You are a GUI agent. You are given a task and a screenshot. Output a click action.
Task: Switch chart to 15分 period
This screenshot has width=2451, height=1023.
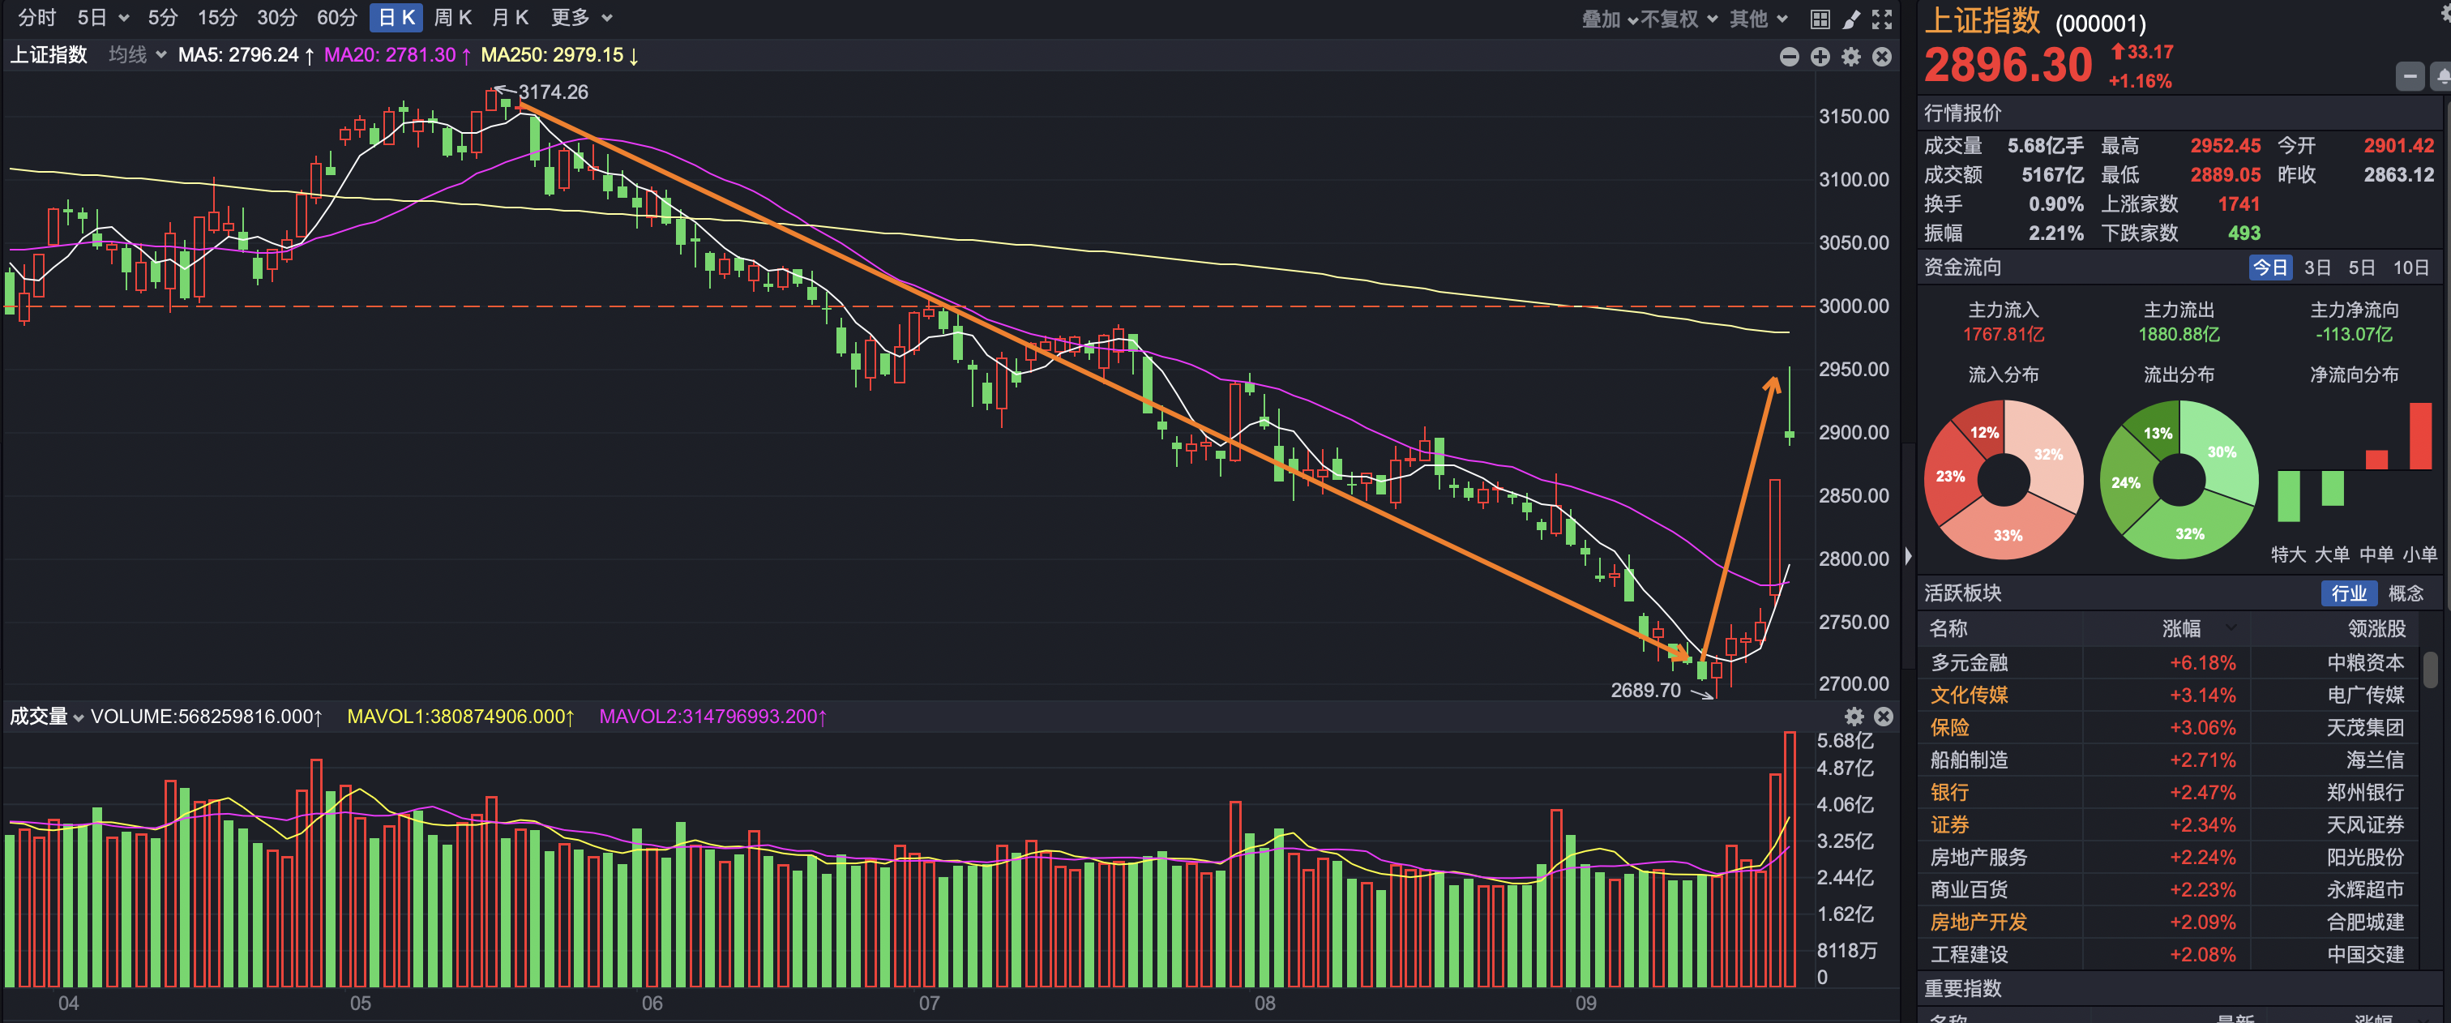coord(217,18)
